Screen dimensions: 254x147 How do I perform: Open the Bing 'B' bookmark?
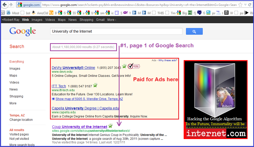pos(53,13)
